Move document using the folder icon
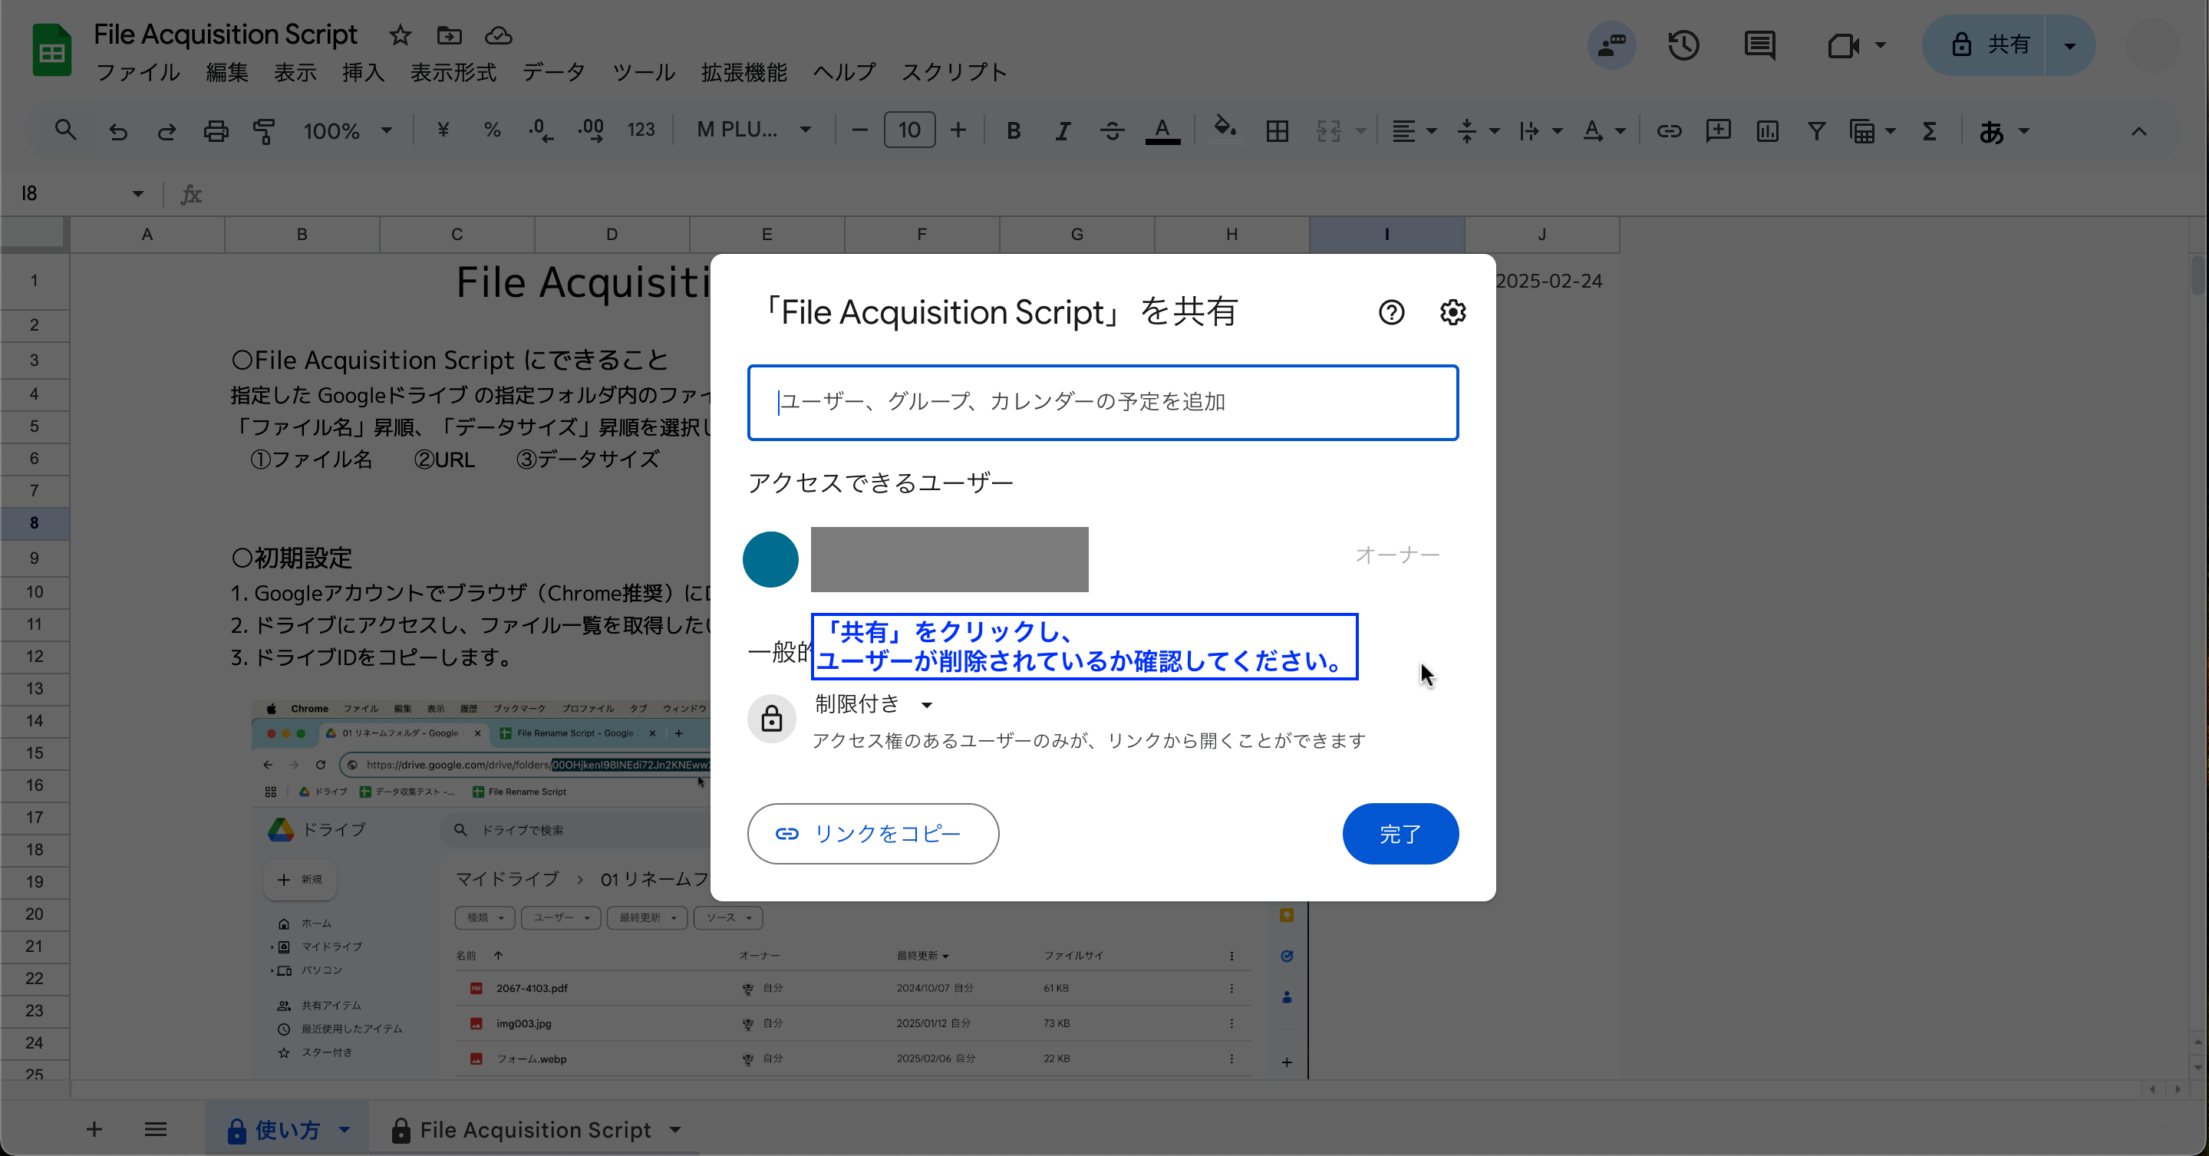Screen dimensions: 2209x1156 (x=449, y=35)
